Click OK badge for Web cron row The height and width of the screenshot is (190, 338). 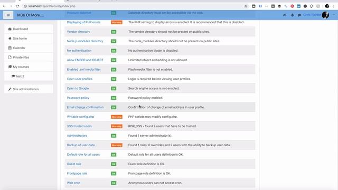(114, 183)
